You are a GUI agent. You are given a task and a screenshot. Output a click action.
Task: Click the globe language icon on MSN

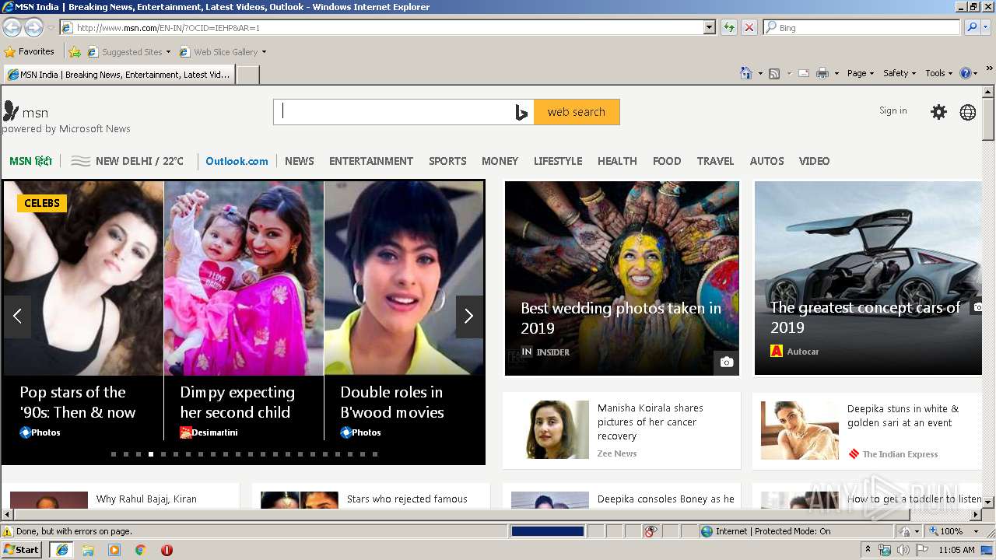(968, 112)
